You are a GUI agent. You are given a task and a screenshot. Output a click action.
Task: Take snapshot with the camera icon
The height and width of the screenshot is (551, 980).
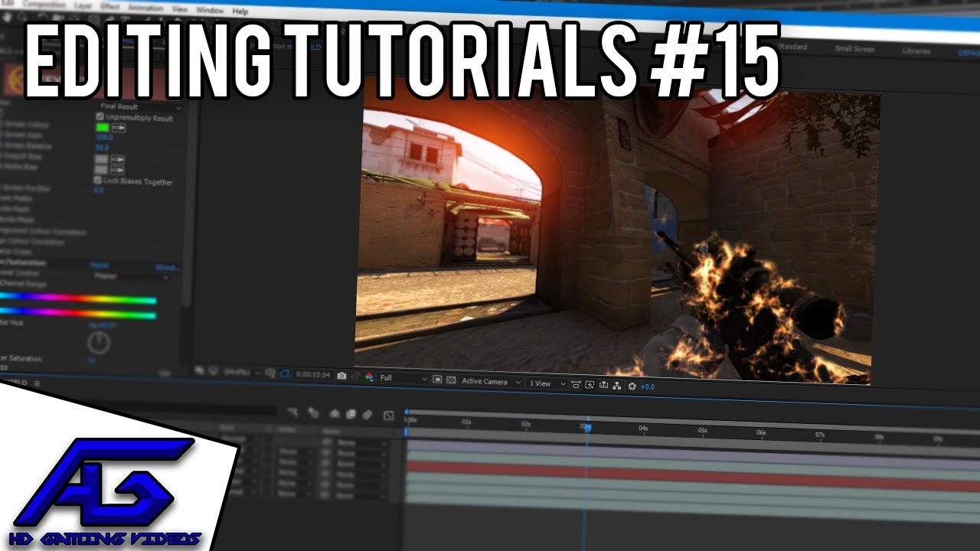pyautogui.click(x=341, y=376)
